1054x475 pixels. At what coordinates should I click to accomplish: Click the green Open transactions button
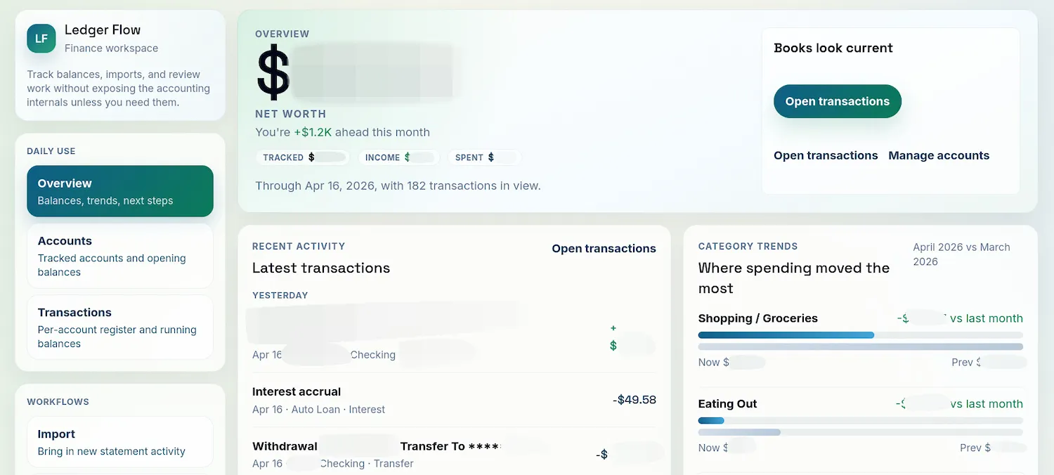pos(837,101)
